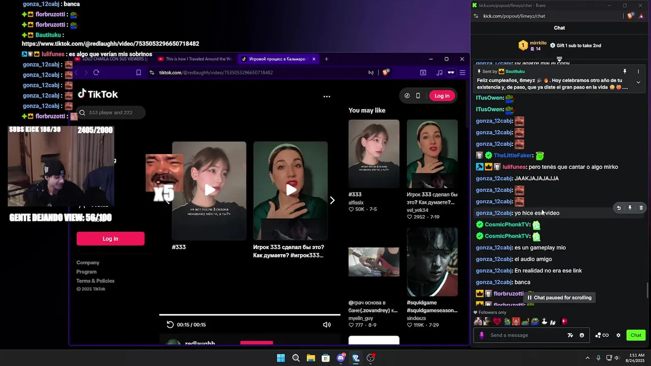Play the 'Игрок 333 сделал бы это?' video card
Screen dimensions: 651x366
[x=290, y=191]
